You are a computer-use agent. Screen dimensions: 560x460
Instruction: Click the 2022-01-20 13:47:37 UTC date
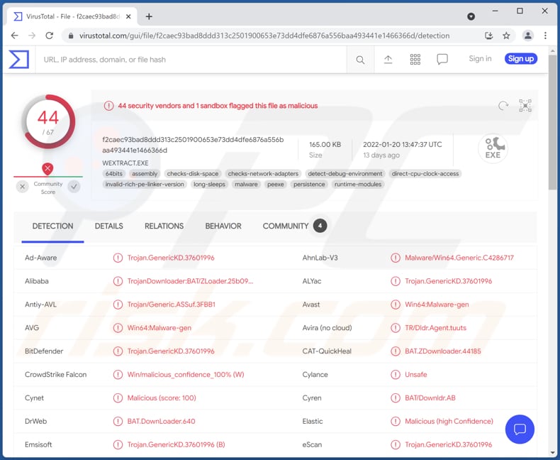[x=403, y=145]
